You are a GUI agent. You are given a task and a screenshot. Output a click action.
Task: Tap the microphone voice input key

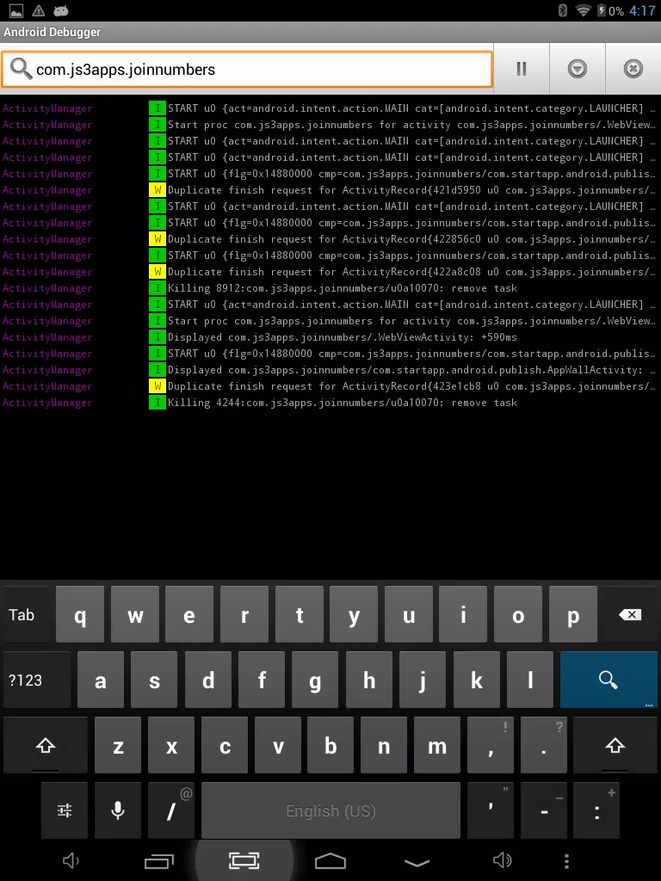tap(117, 810)
